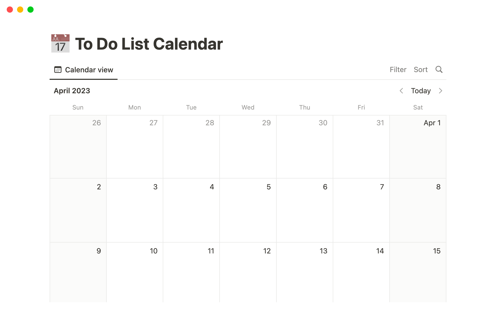Click the Sort label to open sort options
496x310 pixels.
tap(421, 70)
